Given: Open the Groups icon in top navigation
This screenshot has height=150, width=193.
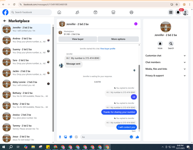Looking at the screenshot, I should point(131,12).
